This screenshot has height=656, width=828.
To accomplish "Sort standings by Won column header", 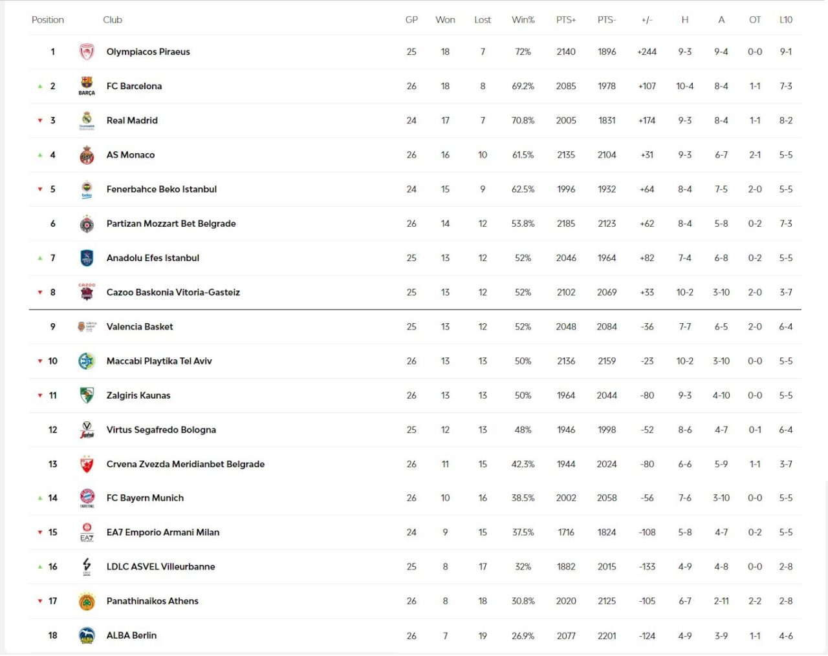I will [445, 20].
